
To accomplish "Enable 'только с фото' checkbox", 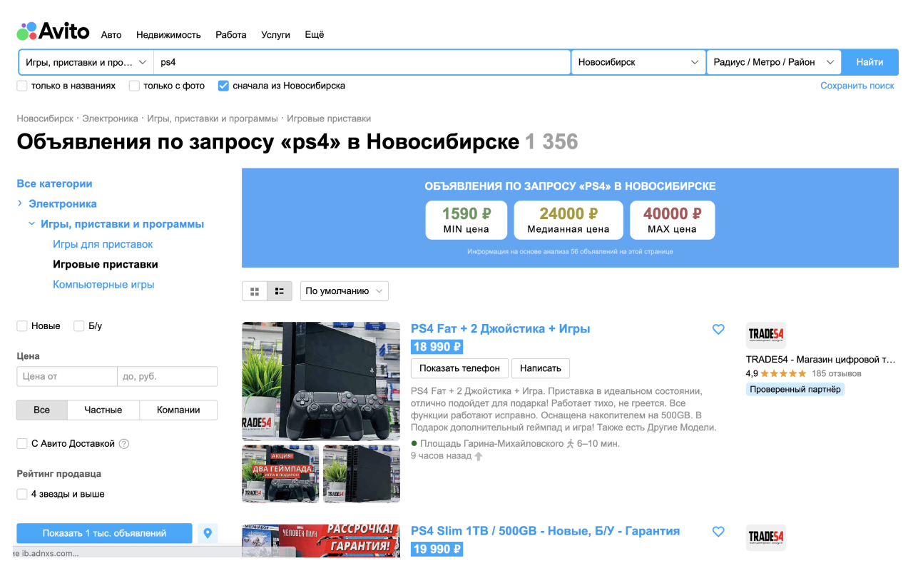I will click(x=134, y=86).
